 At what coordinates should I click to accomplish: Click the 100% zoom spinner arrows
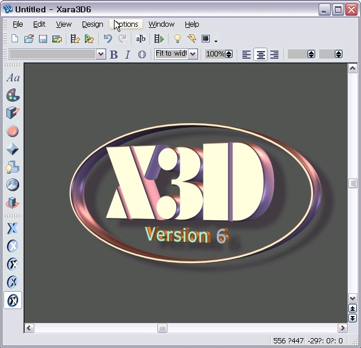pos(229,54)
